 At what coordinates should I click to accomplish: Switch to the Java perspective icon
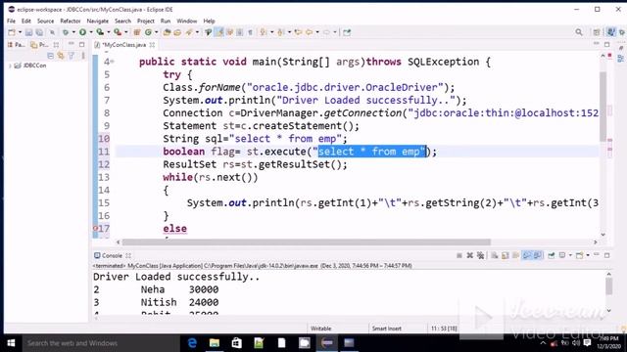pyautogui.click(x=611, y=32)
